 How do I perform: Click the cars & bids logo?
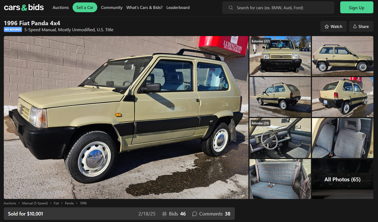24,8
